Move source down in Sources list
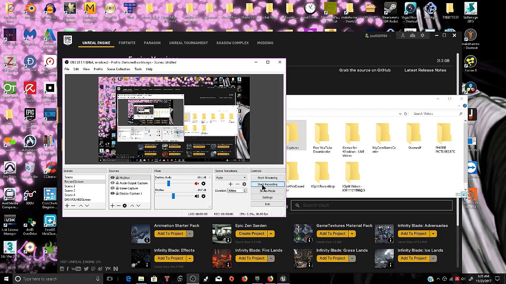506x284 pixels. (138, 206)
